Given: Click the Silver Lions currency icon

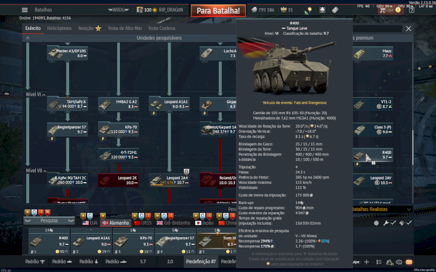Looking at the screenshot, I should (x=254, y=10).
